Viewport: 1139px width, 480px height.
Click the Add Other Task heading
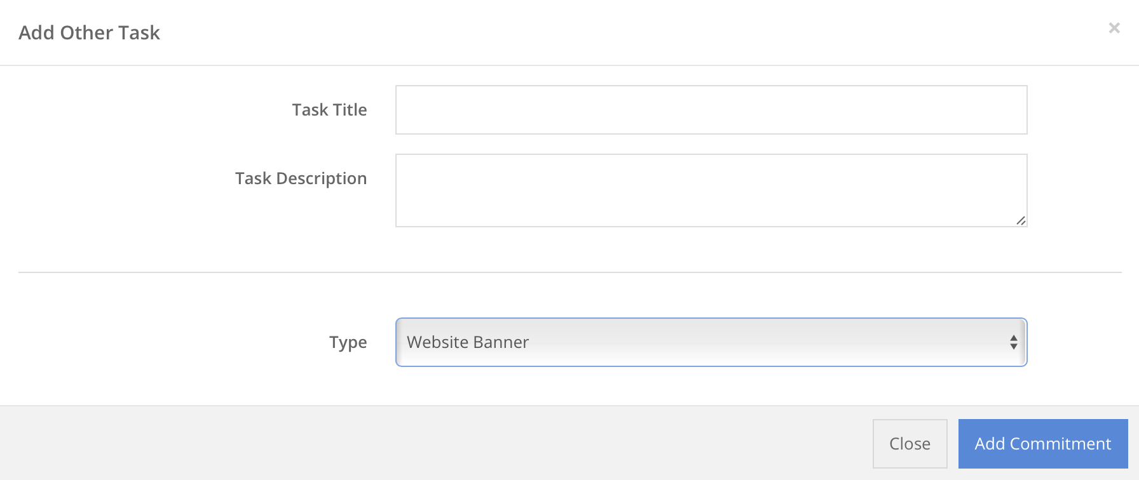(89, 32)
